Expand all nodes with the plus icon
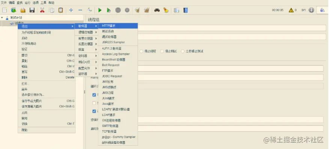Image resolution: width=329 pixels, height=149 pixels. (x=71, y=10)
